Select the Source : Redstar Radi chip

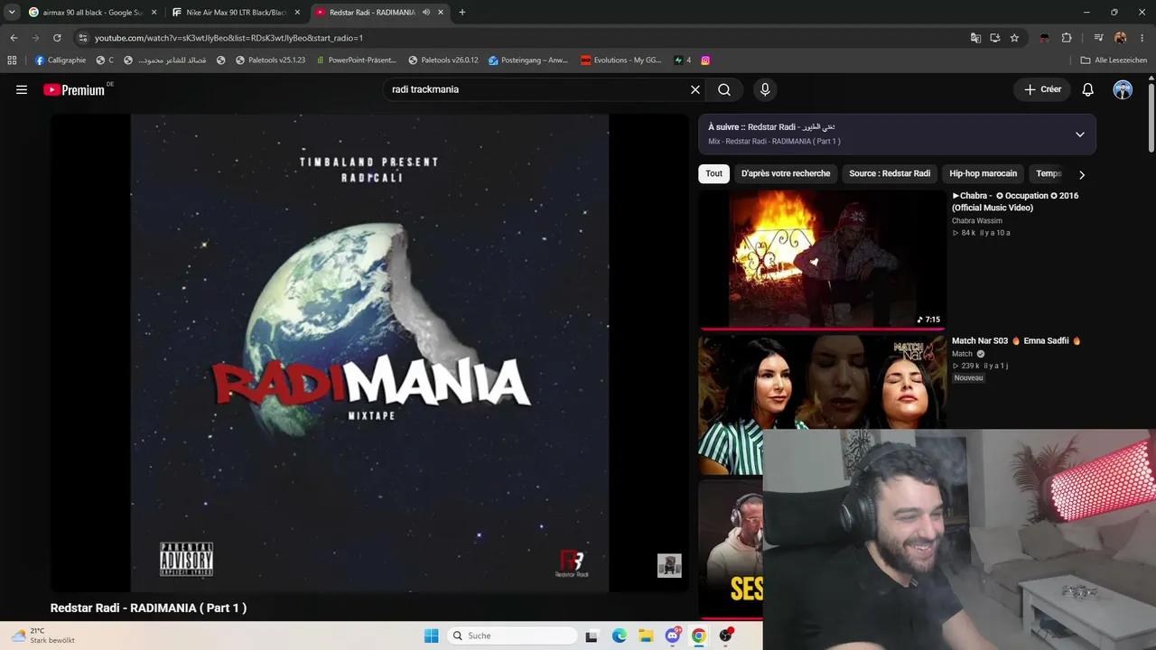pos(890,173)
